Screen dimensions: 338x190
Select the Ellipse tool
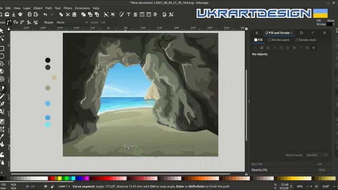[x=2, y=56]
